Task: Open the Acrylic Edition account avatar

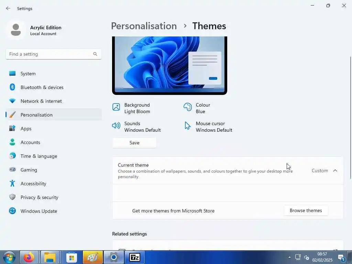Action: [16, 30]
